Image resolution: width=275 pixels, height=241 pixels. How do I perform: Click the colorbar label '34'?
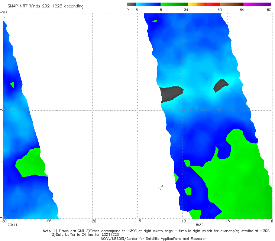tap(186, 10)
